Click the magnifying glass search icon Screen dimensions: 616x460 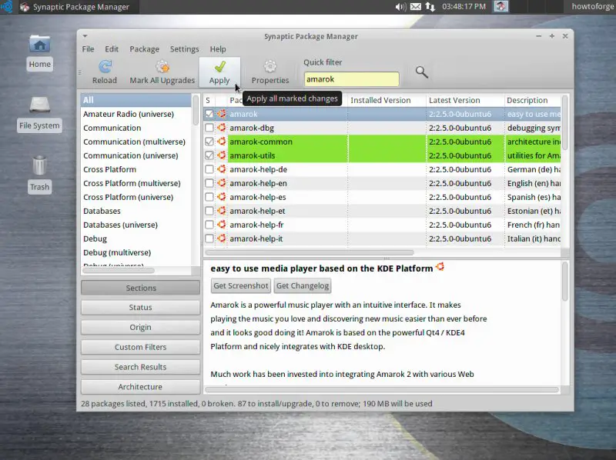421,72
